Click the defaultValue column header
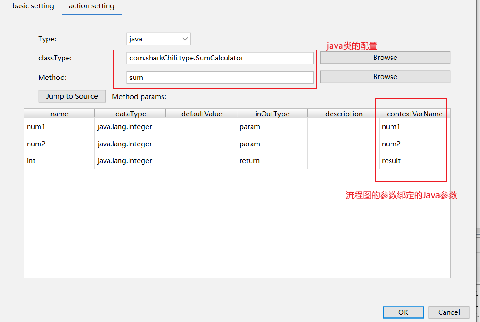480x322 pixels. pyautogui.click(x=202, y=114)
